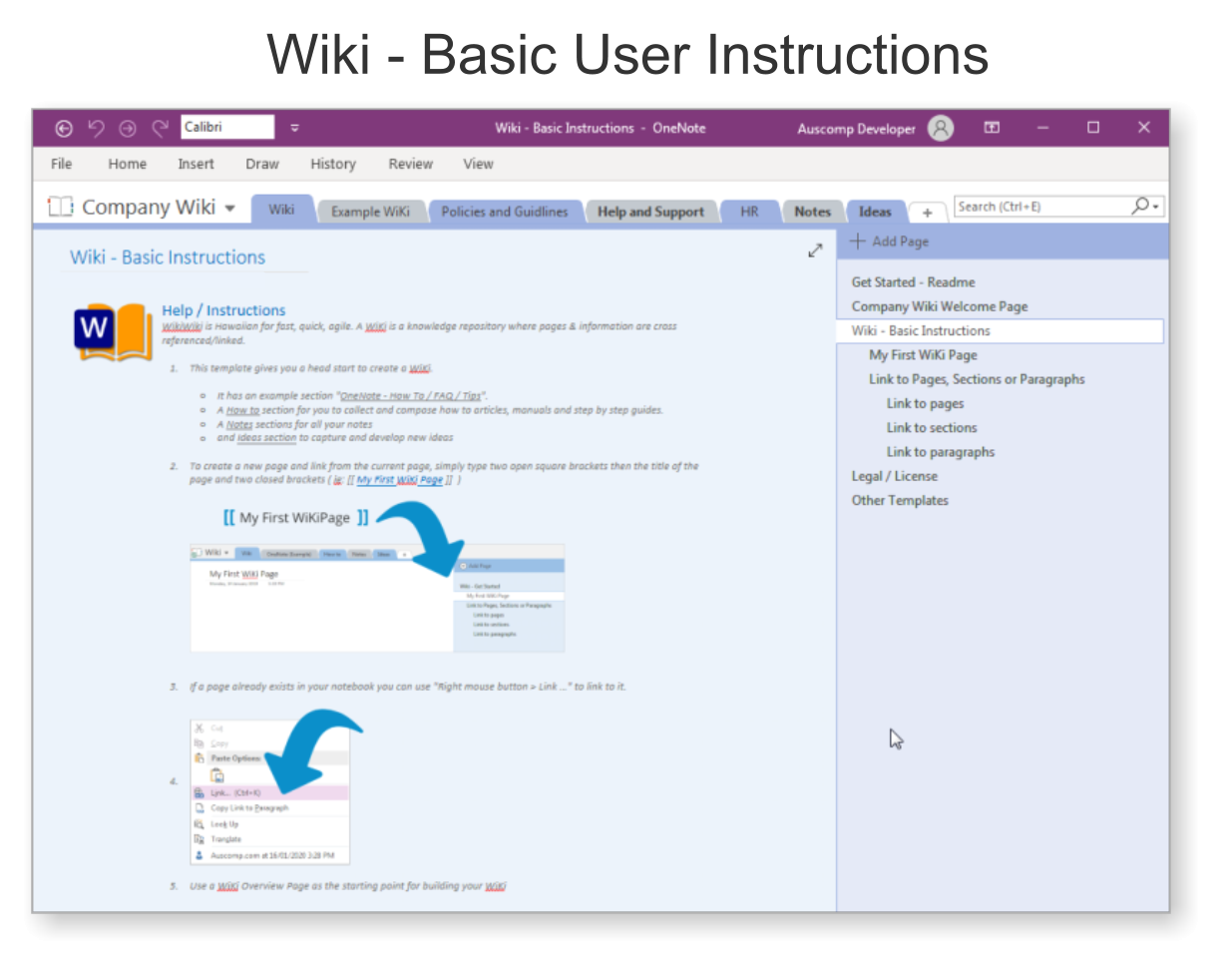Open the Link to paragraphs subpage
Screen dimensions: 1222x978
[x=941, y=451]
